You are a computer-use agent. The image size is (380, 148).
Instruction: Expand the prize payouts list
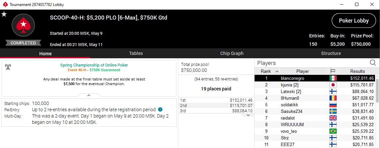pyautogui.click(x=248, y=115)
